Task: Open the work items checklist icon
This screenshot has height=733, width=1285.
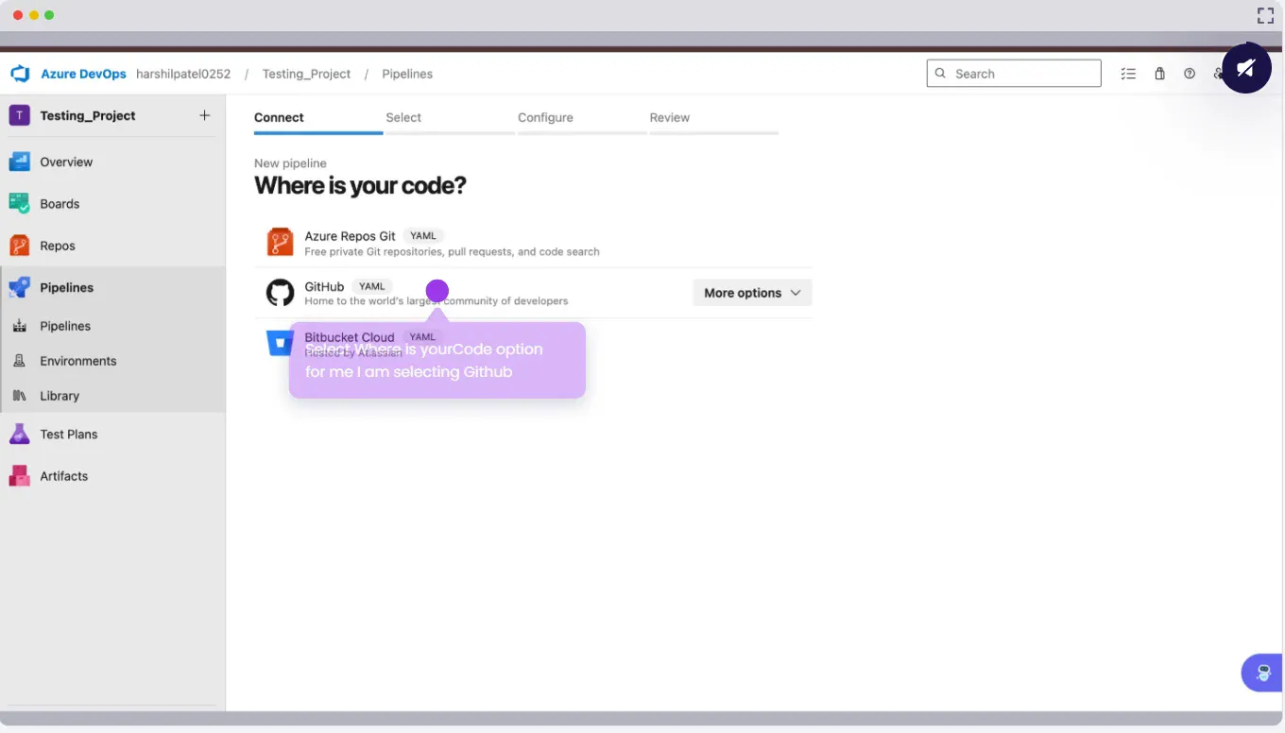Action: (x=1128, y=74)
